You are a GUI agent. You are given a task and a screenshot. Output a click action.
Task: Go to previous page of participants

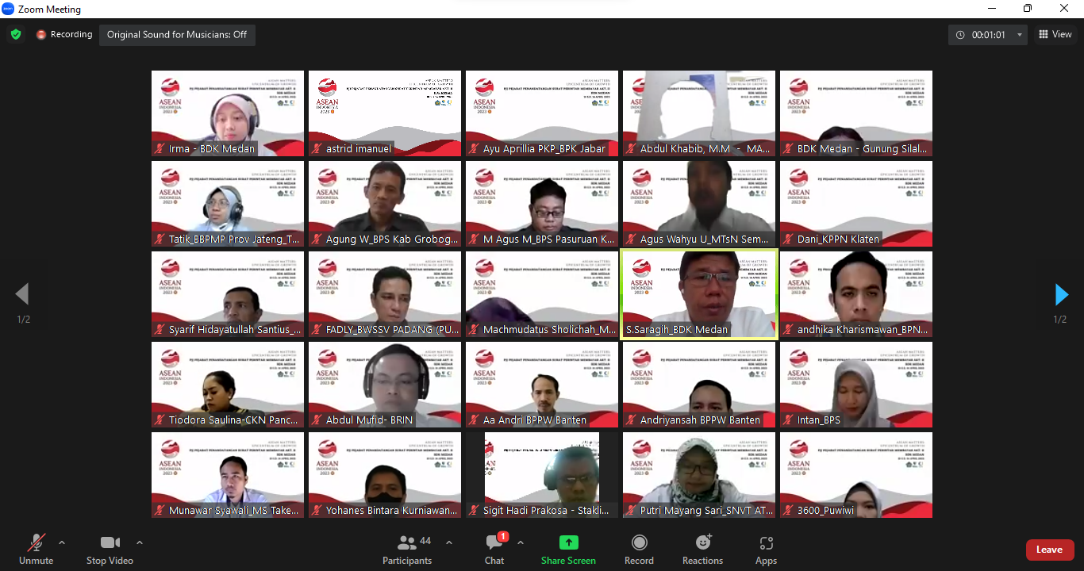pyautogui.click(x=22, y=294)
